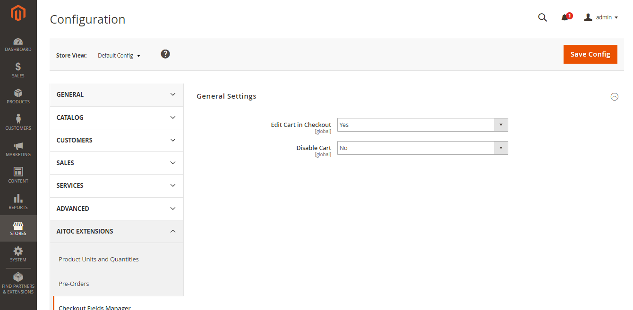Open the Default Config store view switcher
633x310 pixels.
tap(119, 56)
